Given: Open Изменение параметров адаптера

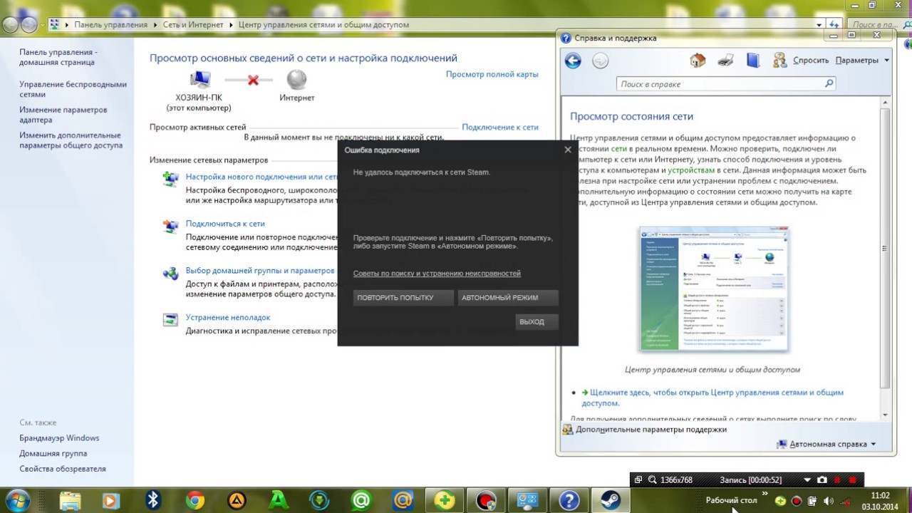Looking at the screenshot, I should [x=63, y=115].
